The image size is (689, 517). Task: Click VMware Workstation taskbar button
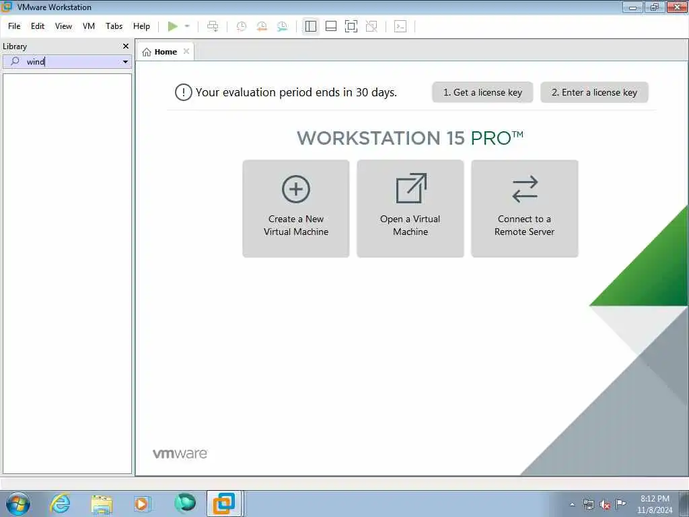tap(224, 504)
